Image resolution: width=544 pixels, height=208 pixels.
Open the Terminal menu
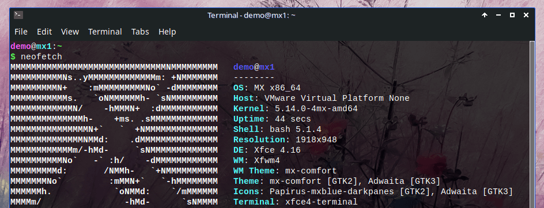[x=105, y=32]
